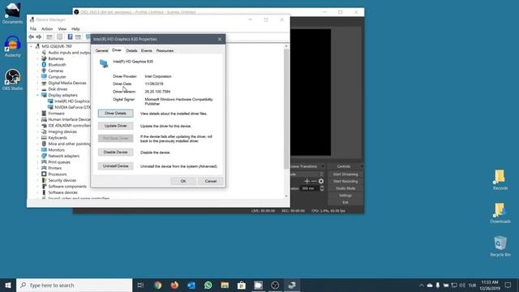Click the Batteries category icon
The width and height of the screenshot is (519, 292).
point(44,58)
